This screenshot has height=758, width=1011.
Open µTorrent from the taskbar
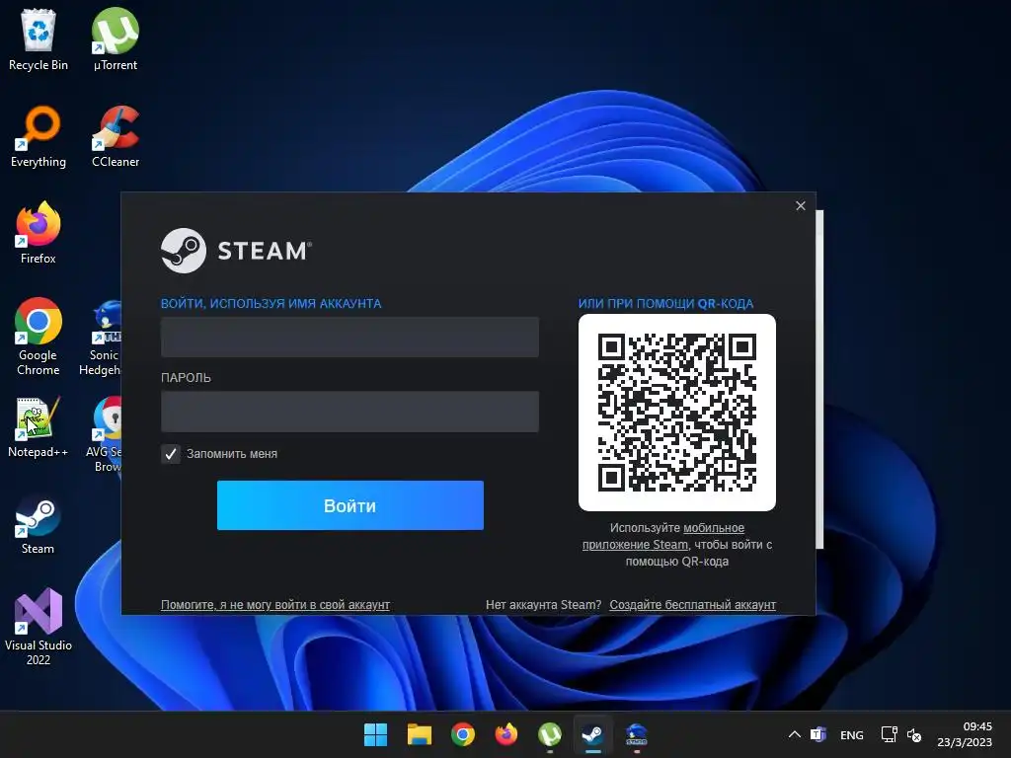549,734
